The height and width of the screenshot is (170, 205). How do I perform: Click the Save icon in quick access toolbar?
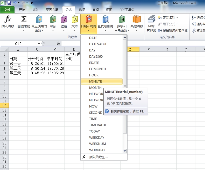[x=9, y=3]
